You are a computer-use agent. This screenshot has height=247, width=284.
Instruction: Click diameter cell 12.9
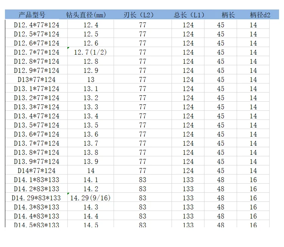click(91, 71)
